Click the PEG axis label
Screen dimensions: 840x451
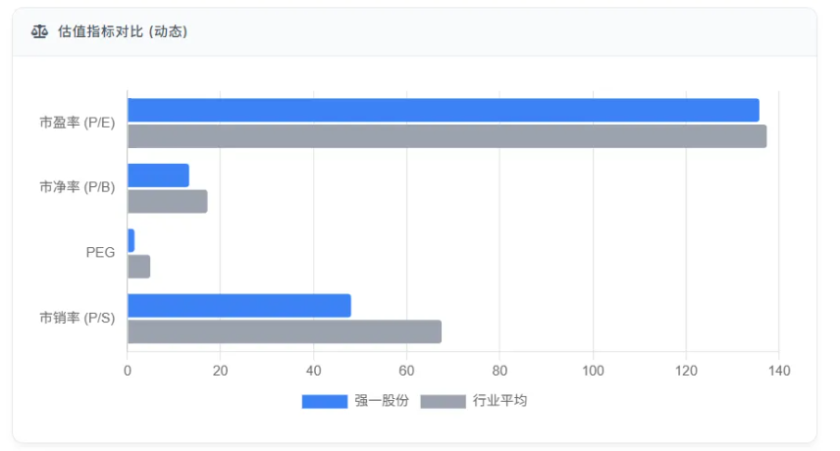(x=100, y=253)
